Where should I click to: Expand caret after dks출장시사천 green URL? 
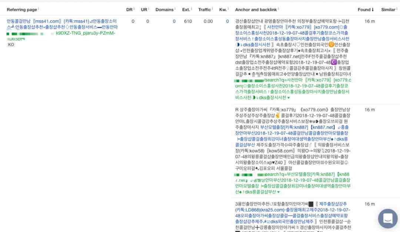pyautogui.click(x=289, y=98)
